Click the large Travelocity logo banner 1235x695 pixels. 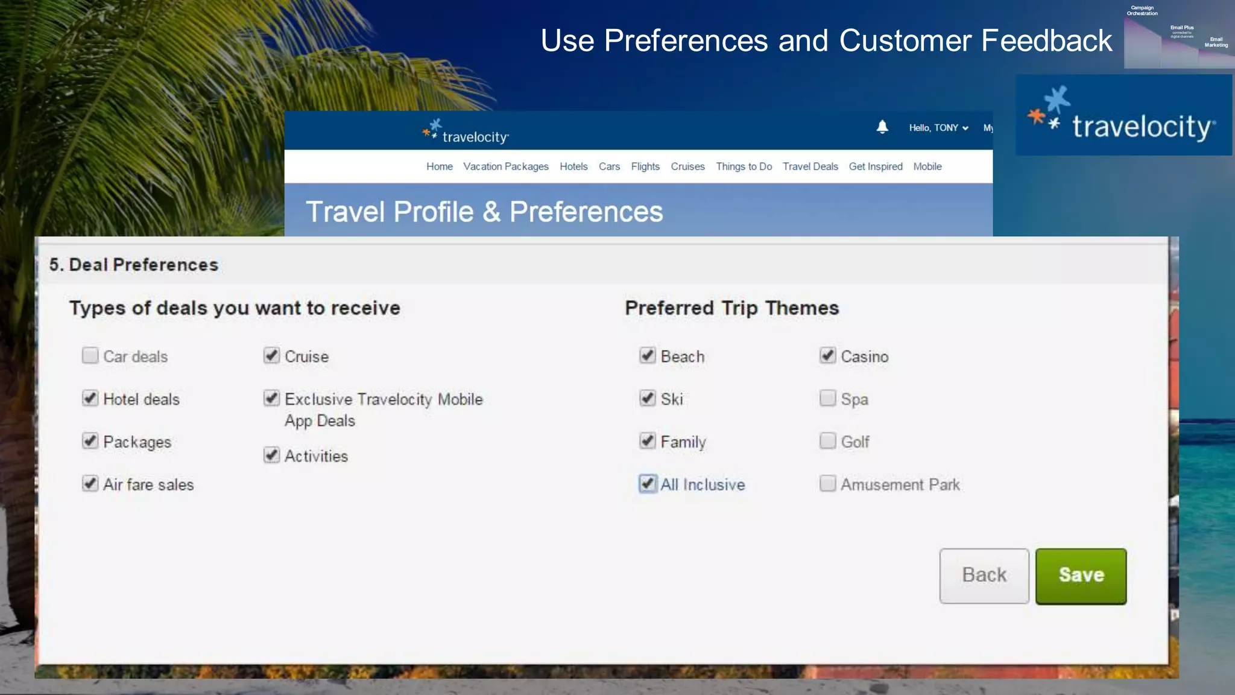pos(1123,115)
